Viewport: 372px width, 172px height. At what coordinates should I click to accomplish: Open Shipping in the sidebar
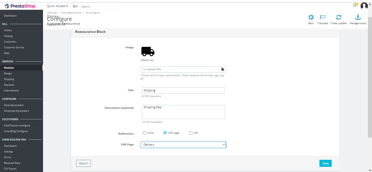9,79
